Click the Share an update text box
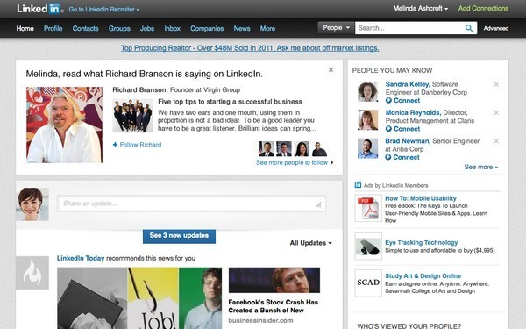This screenshot has width=526, height=329. (x=191, y=204)
